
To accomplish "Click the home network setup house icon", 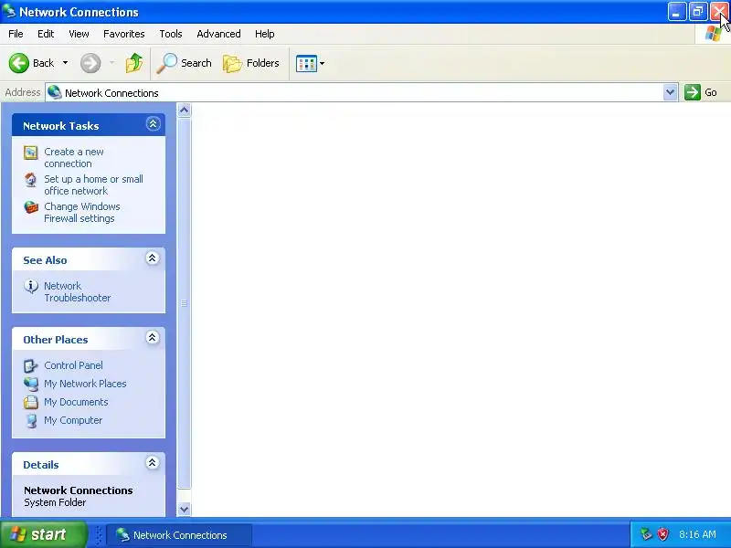I will (x=31, y=179).
